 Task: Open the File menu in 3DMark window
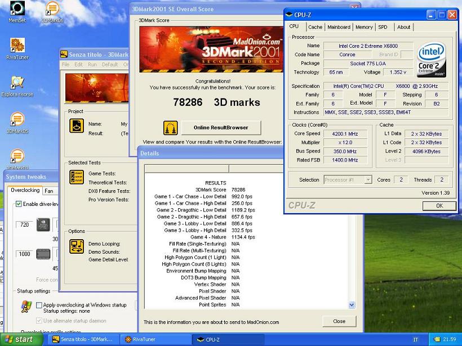coord(65,65)
